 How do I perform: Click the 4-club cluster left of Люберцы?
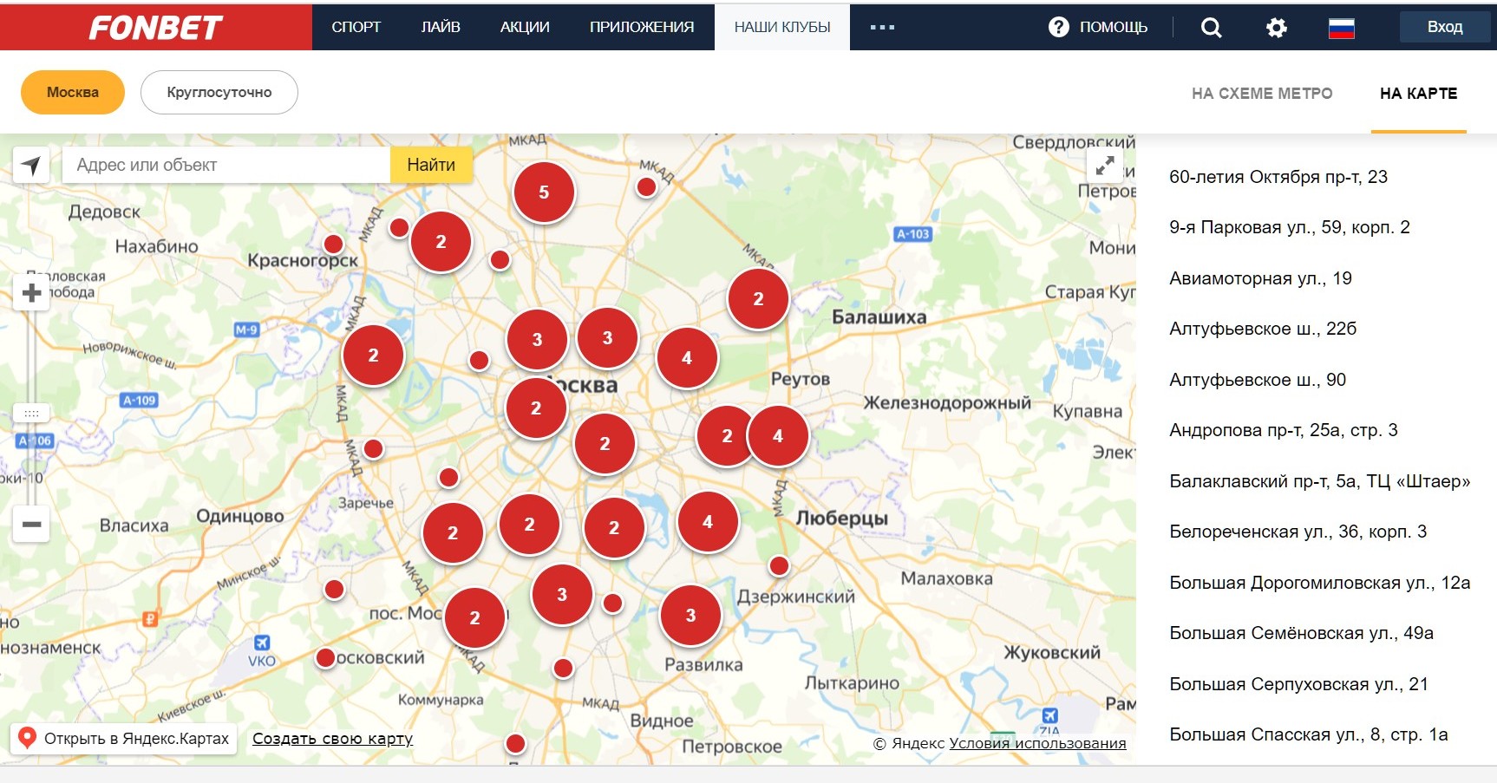(708, 522)
